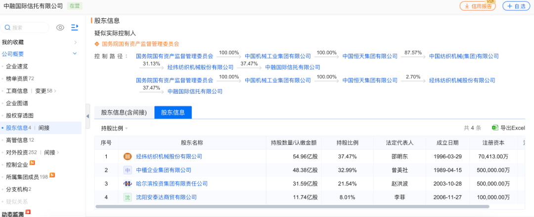Click the sidebar search input field
Image resolution: width=534 pixels, height=217 pixels.
tap(25, 28)
